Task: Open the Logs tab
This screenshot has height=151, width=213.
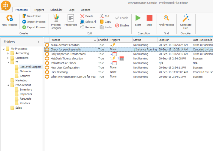Action: click(72, 10)
